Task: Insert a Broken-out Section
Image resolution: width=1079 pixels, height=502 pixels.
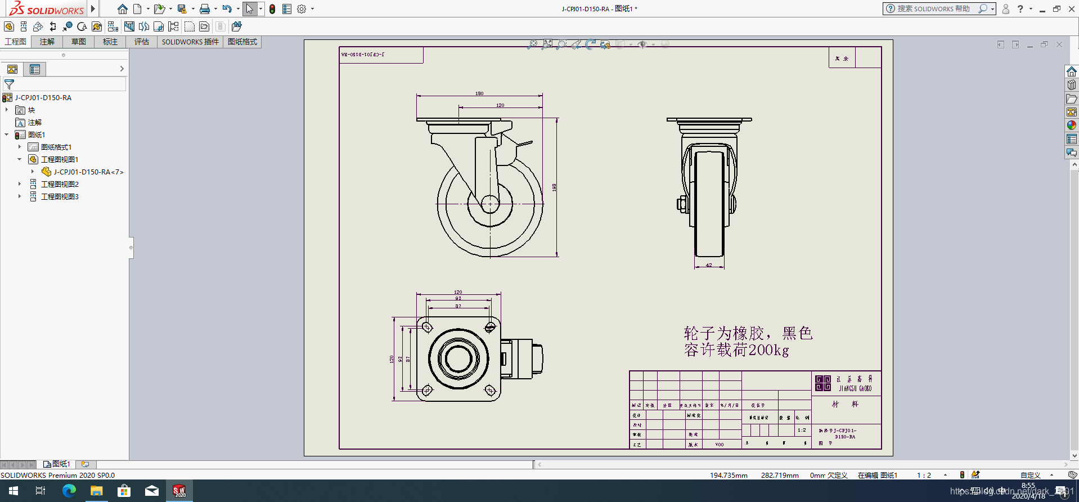Action: click(129, 26)
